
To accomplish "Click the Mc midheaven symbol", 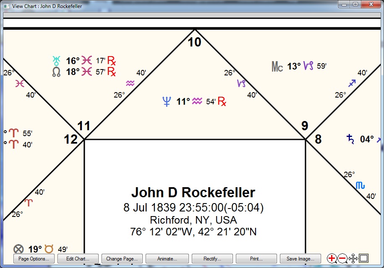I will click(x=277, y=66).
